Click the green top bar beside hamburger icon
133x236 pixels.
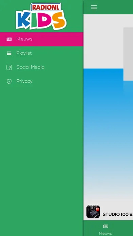point(116,7)
